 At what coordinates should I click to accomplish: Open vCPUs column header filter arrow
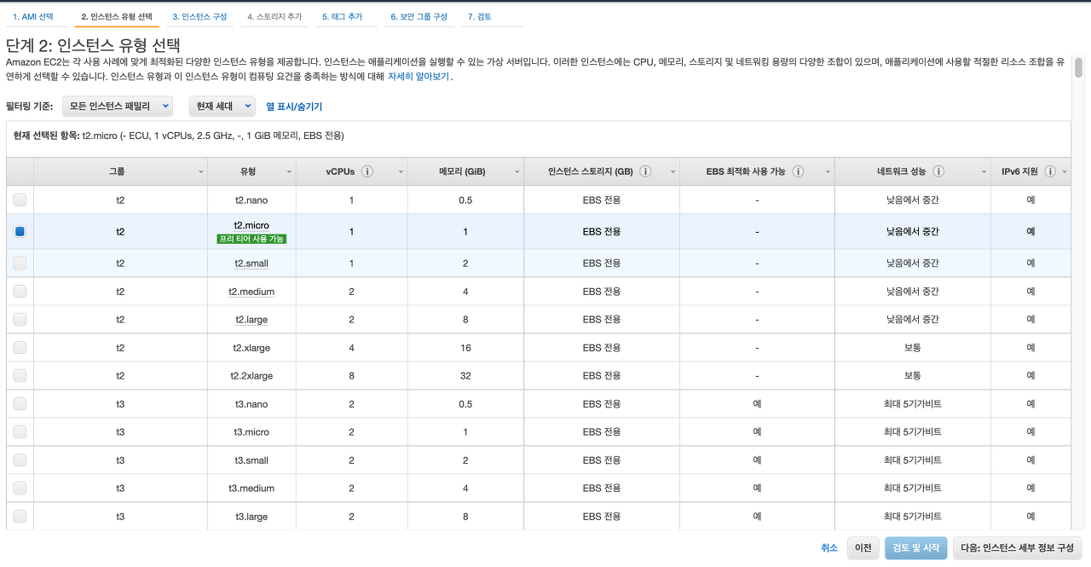tap(401, 172)
